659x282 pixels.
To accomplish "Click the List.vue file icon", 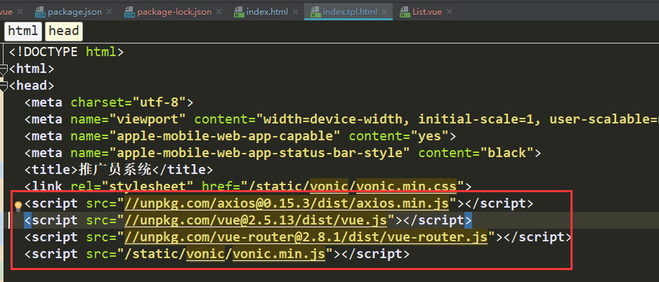I will tap(405, 12).
